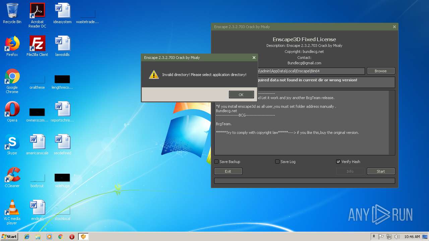The width and height of the screenshot is (429, 241).
Task: Open the americanscale Word document
Action: pos(37,144)
